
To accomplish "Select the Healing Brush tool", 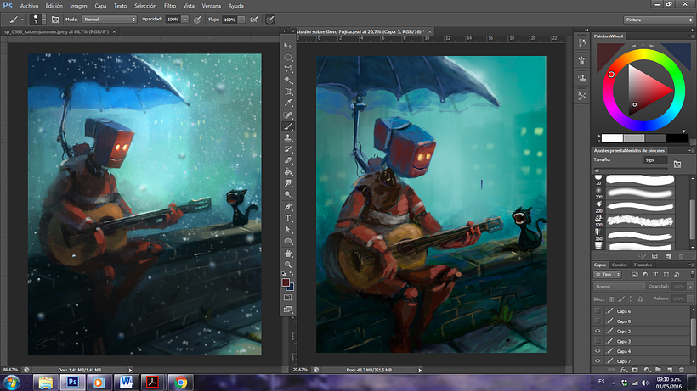I will (288, 115).
